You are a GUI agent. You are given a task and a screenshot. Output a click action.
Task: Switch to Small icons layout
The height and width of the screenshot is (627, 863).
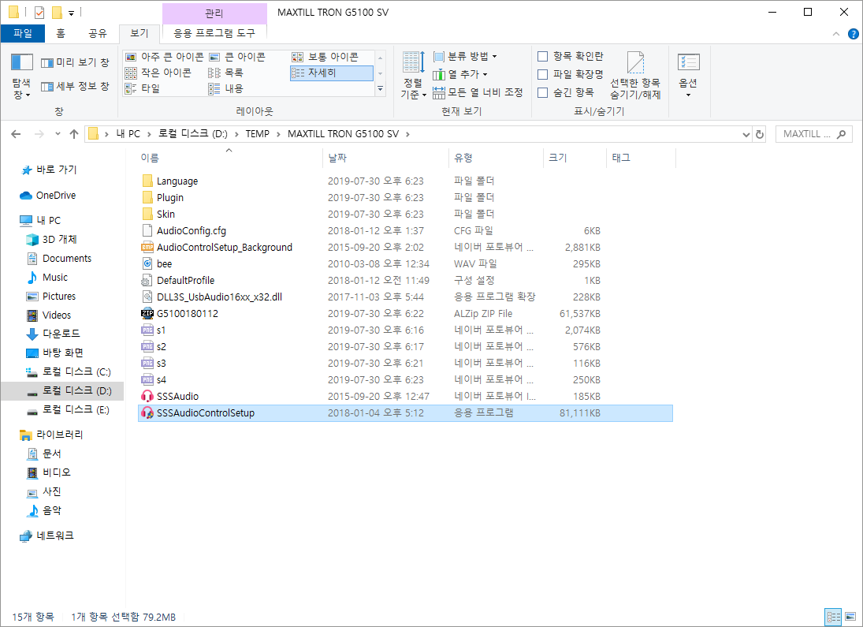click(x=158, y=73)
